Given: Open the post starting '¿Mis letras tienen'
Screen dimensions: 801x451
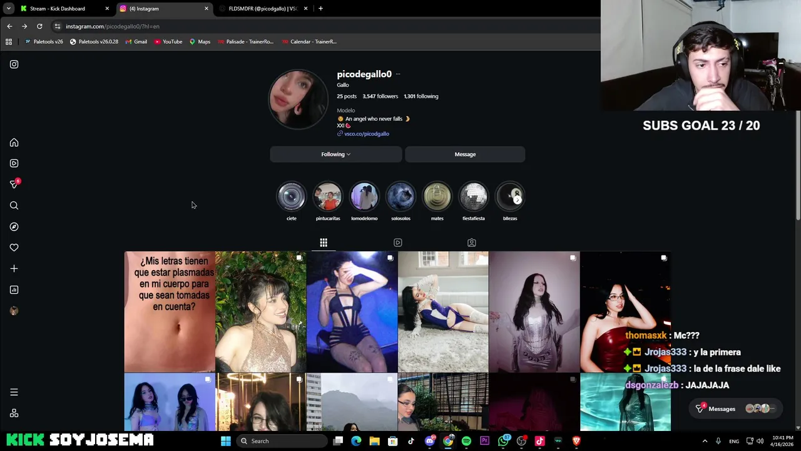Looking at the screenshot, I should pos(170,312).
